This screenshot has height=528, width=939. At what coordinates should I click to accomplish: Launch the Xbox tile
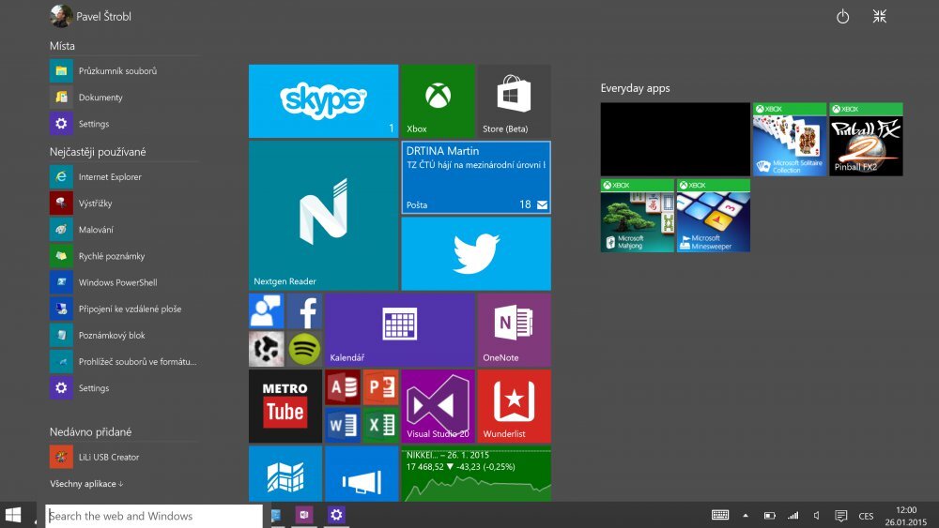point(438,101)
